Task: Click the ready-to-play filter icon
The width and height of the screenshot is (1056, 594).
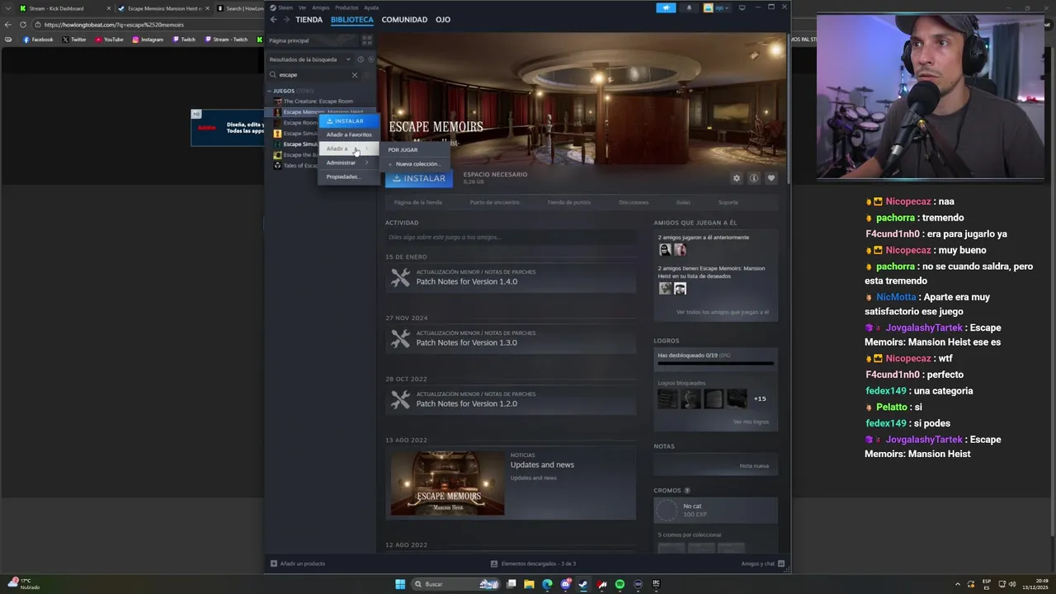Action: click(x=370, y=59)
